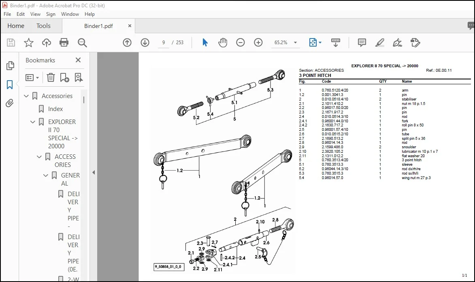
Task: Switch to the Tools tab
Action: click(43, 26)
